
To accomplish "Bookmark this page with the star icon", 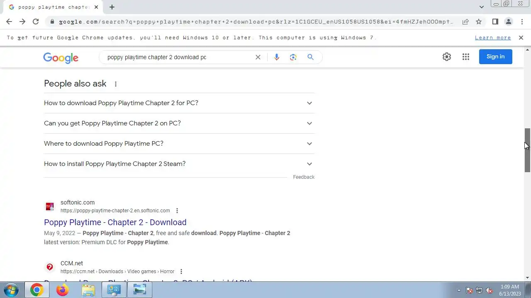I will coord(479,22).
